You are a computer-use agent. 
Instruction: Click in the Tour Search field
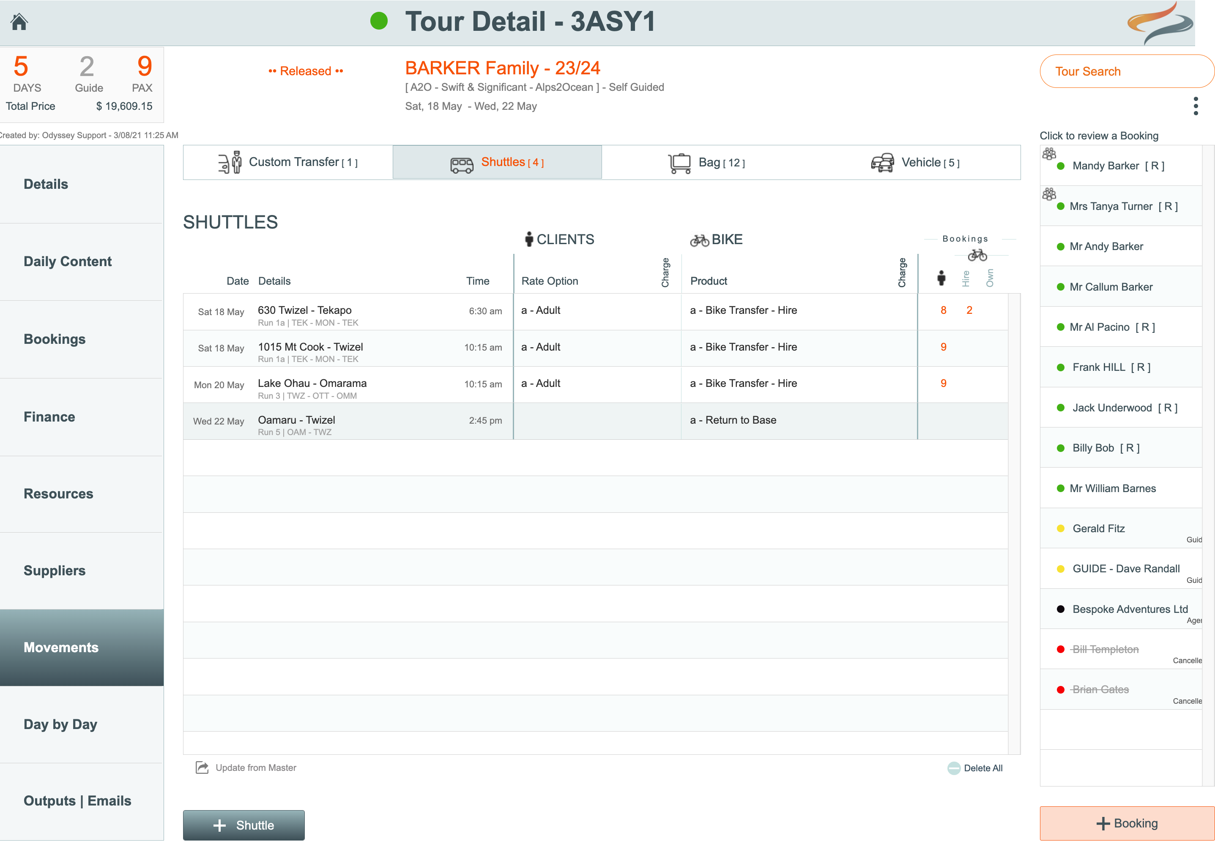[1126, 71]
